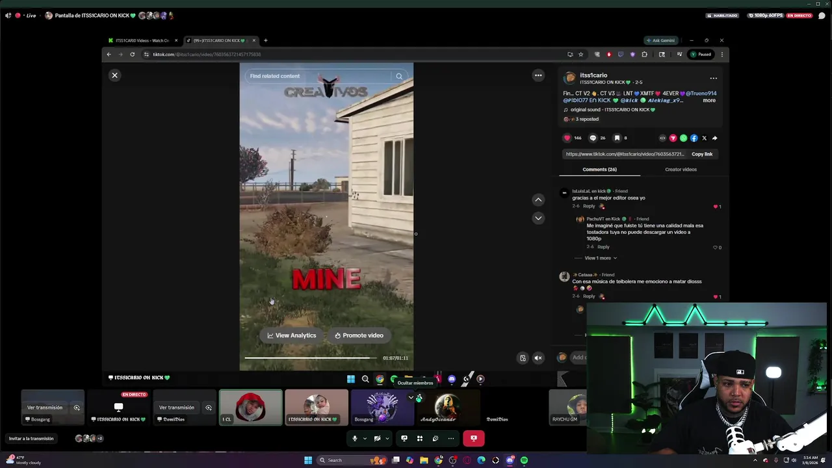Like the video with the heart icon

[x=567, y=138]
